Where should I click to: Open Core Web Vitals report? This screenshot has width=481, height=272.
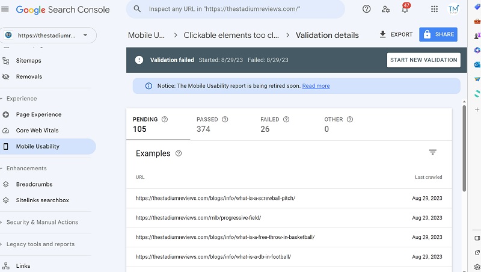point(37,131)
